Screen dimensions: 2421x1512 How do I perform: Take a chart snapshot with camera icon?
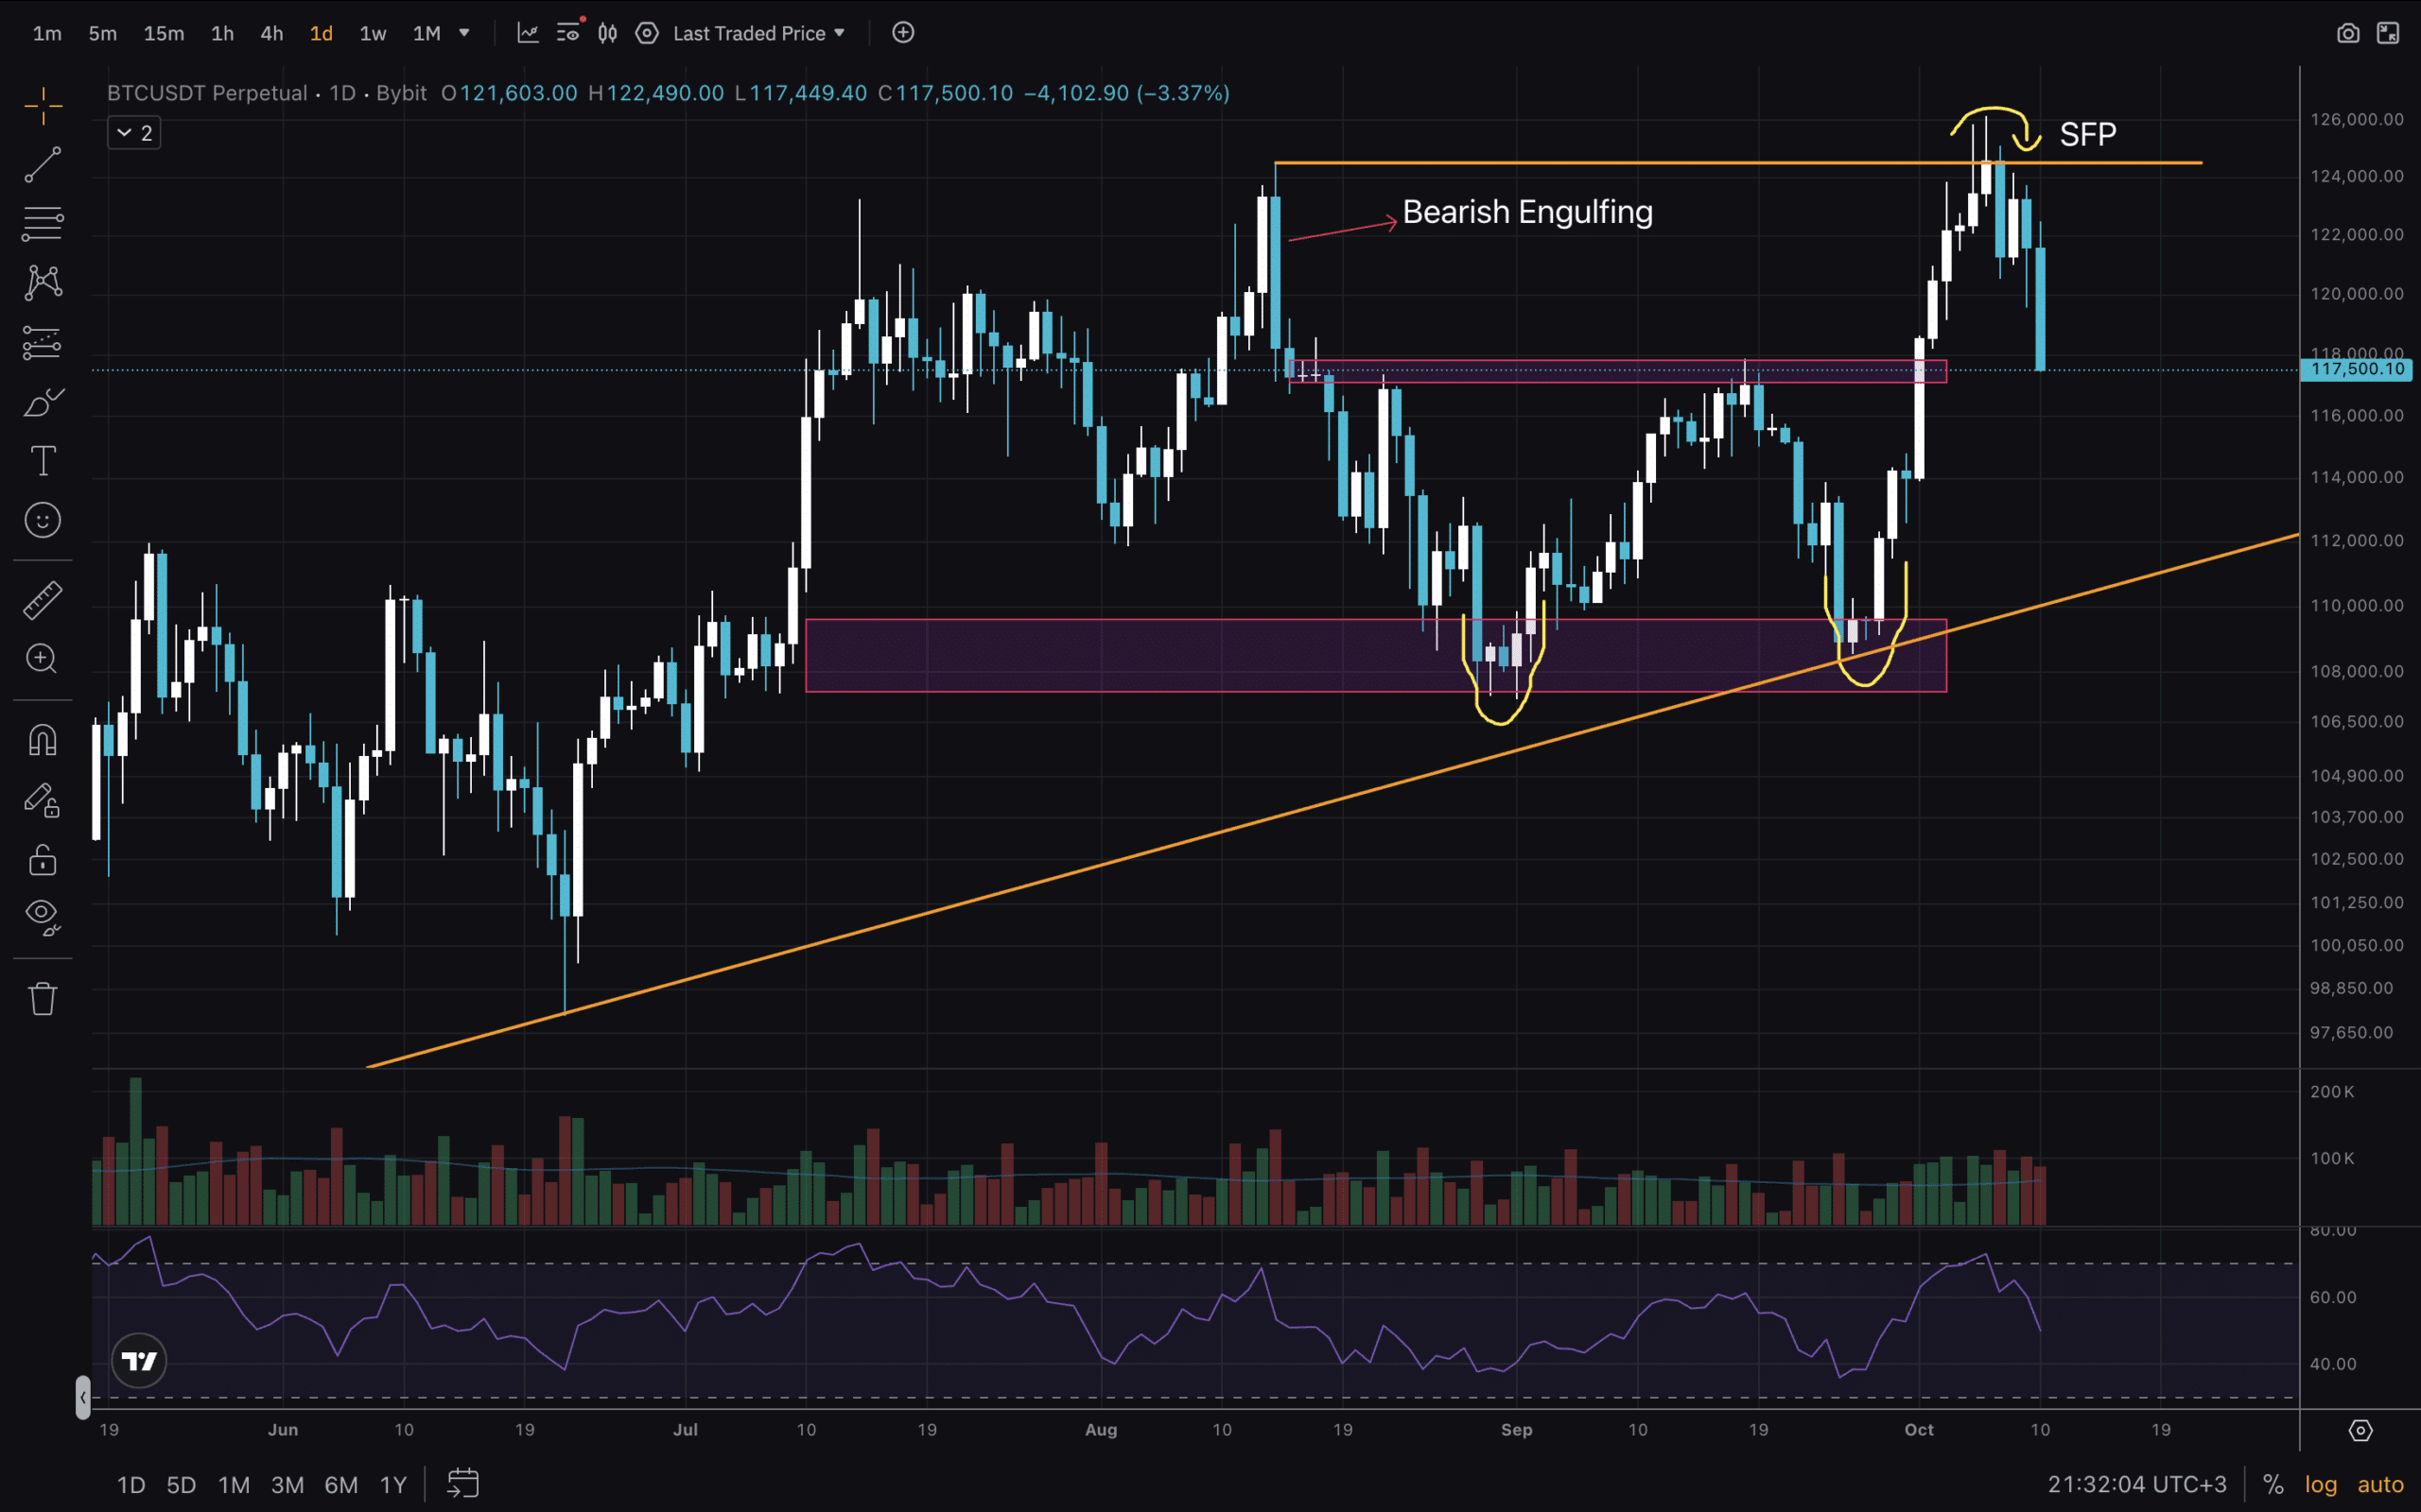tap(2347, 33)
